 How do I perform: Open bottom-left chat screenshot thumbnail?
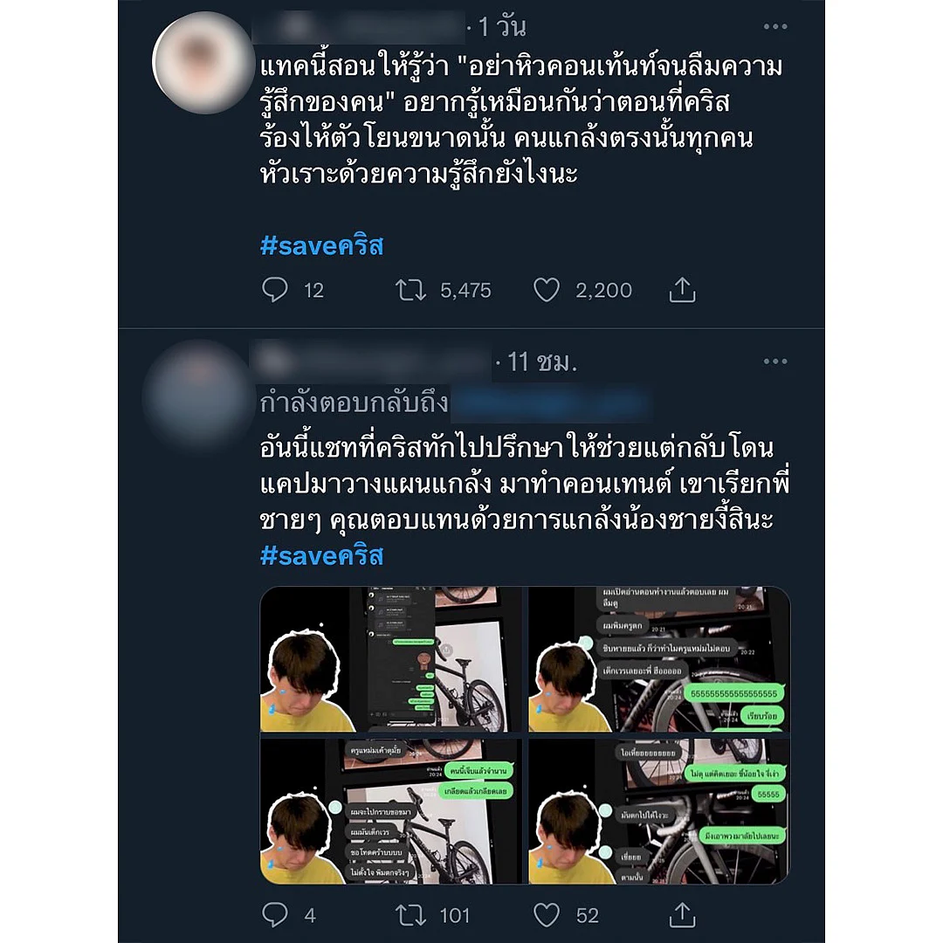point(392,811)
